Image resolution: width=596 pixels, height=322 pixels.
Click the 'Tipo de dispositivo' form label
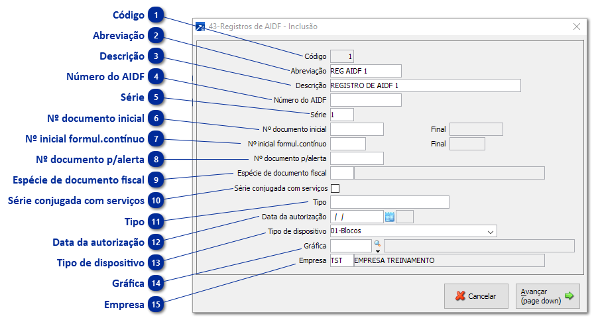point(297,231)
